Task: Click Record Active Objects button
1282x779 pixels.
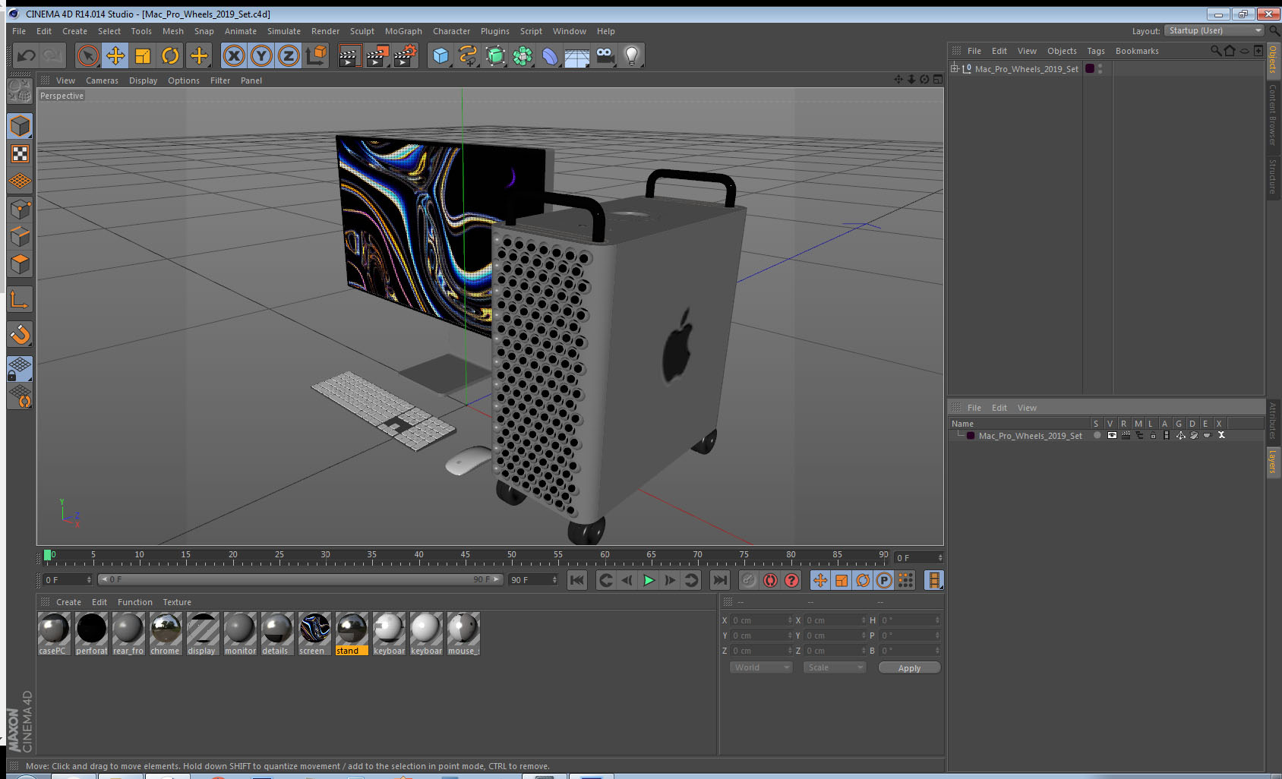Action: click(x=749, y=580)
